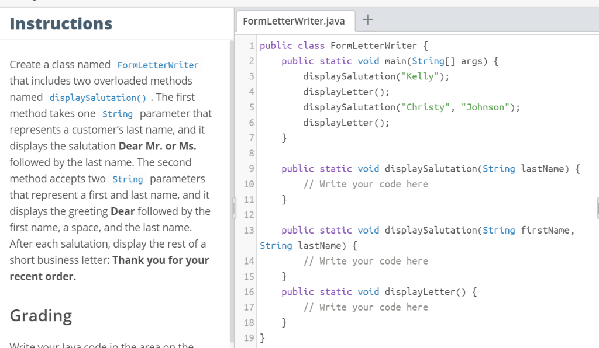Click the displaySalutation() inline code reference
599x348 pixels.
click(97, 98)
